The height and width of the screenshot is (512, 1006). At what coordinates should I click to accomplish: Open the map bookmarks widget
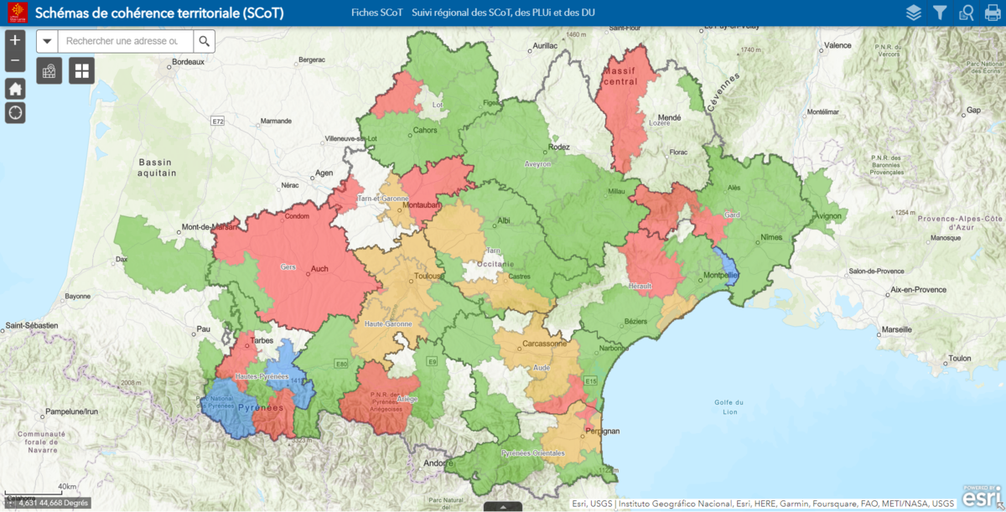tap(49, 70)
